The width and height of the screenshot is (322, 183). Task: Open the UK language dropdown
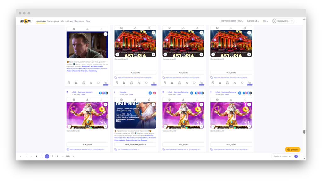pos(265,21)
